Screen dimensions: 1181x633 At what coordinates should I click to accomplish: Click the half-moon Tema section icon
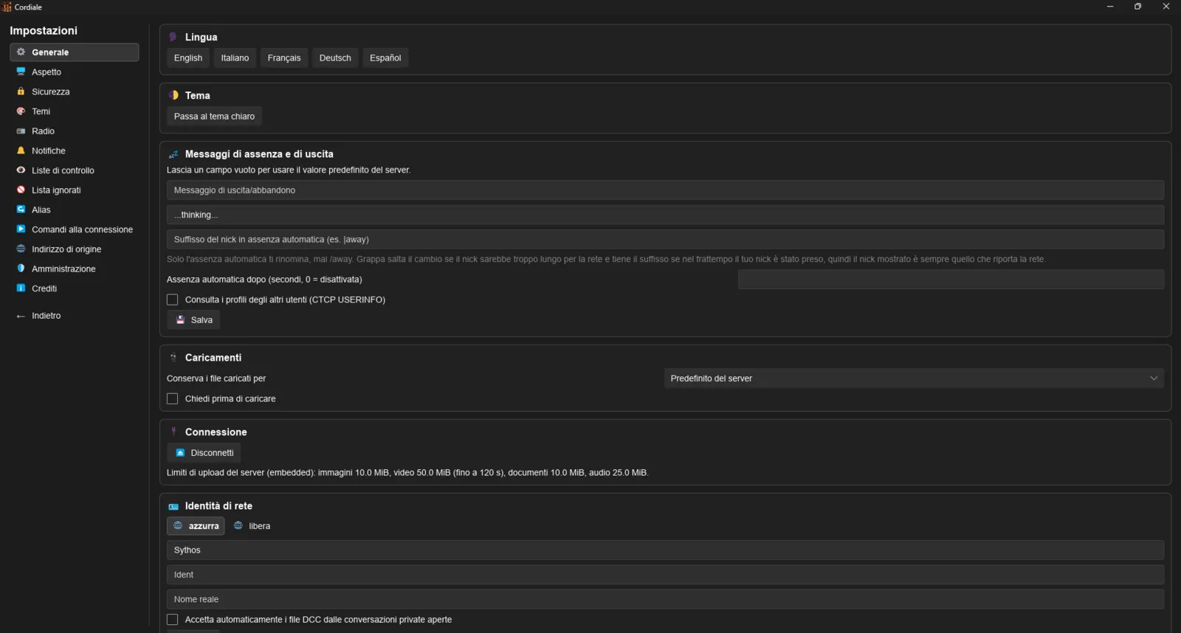tap(173, 95)
